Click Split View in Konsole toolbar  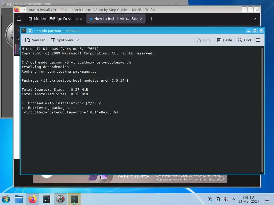pos(62,40)
